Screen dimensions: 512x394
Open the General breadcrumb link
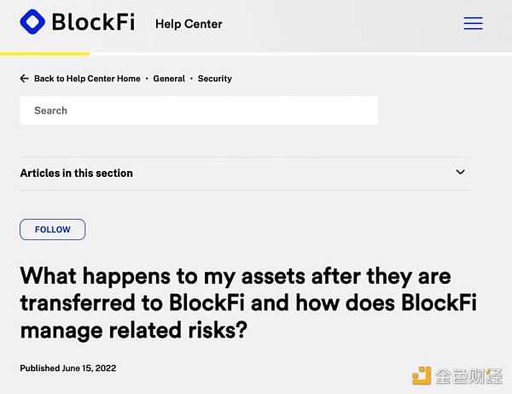pos(169,79)
